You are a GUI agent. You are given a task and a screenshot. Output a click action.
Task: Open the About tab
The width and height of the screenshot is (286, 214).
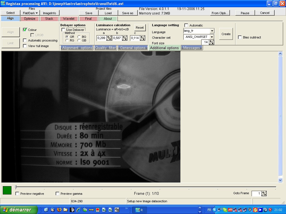coord(108,19)
